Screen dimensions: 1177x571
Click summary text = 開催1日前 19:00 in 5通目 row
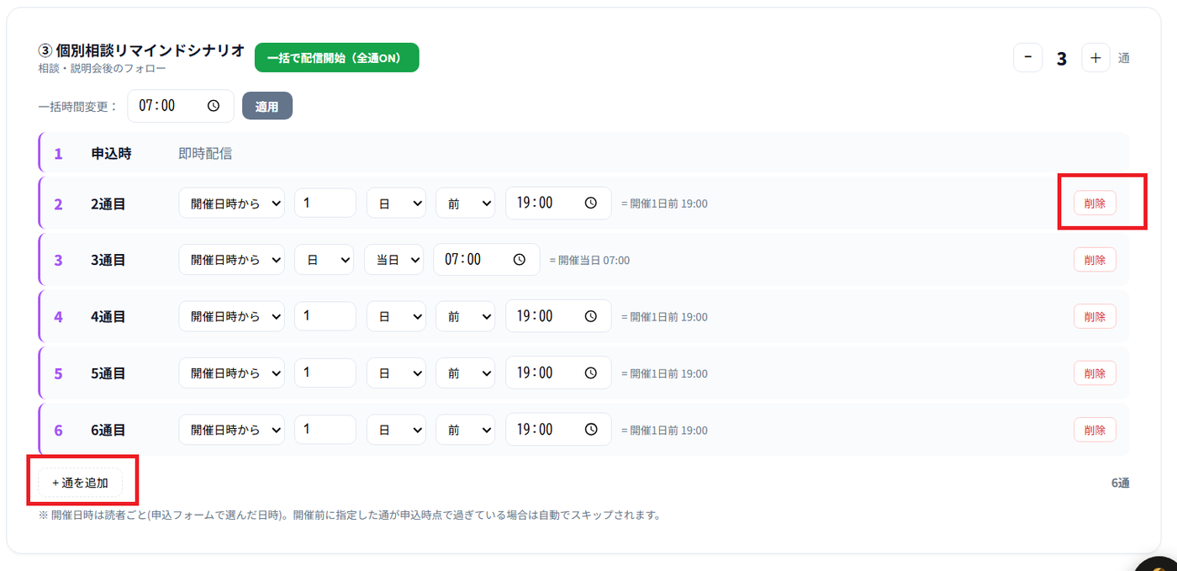(x=664, y=373)
